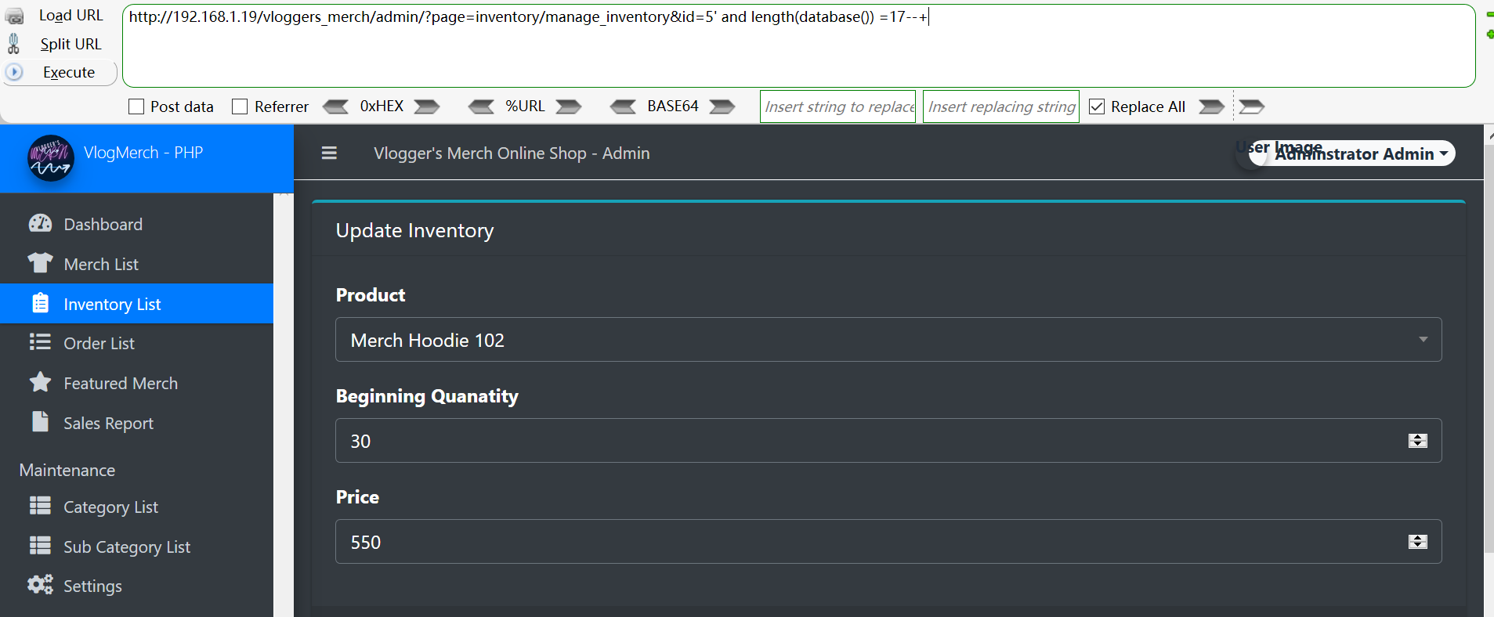Click the Price field spinner arrows
Image resolution: width=1494 pixels, height=617 pixels.
(x=1418, y=542)
